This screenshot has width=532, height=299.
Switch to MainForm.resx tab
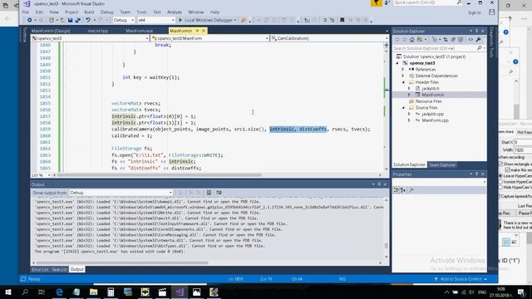click(140, 31)
